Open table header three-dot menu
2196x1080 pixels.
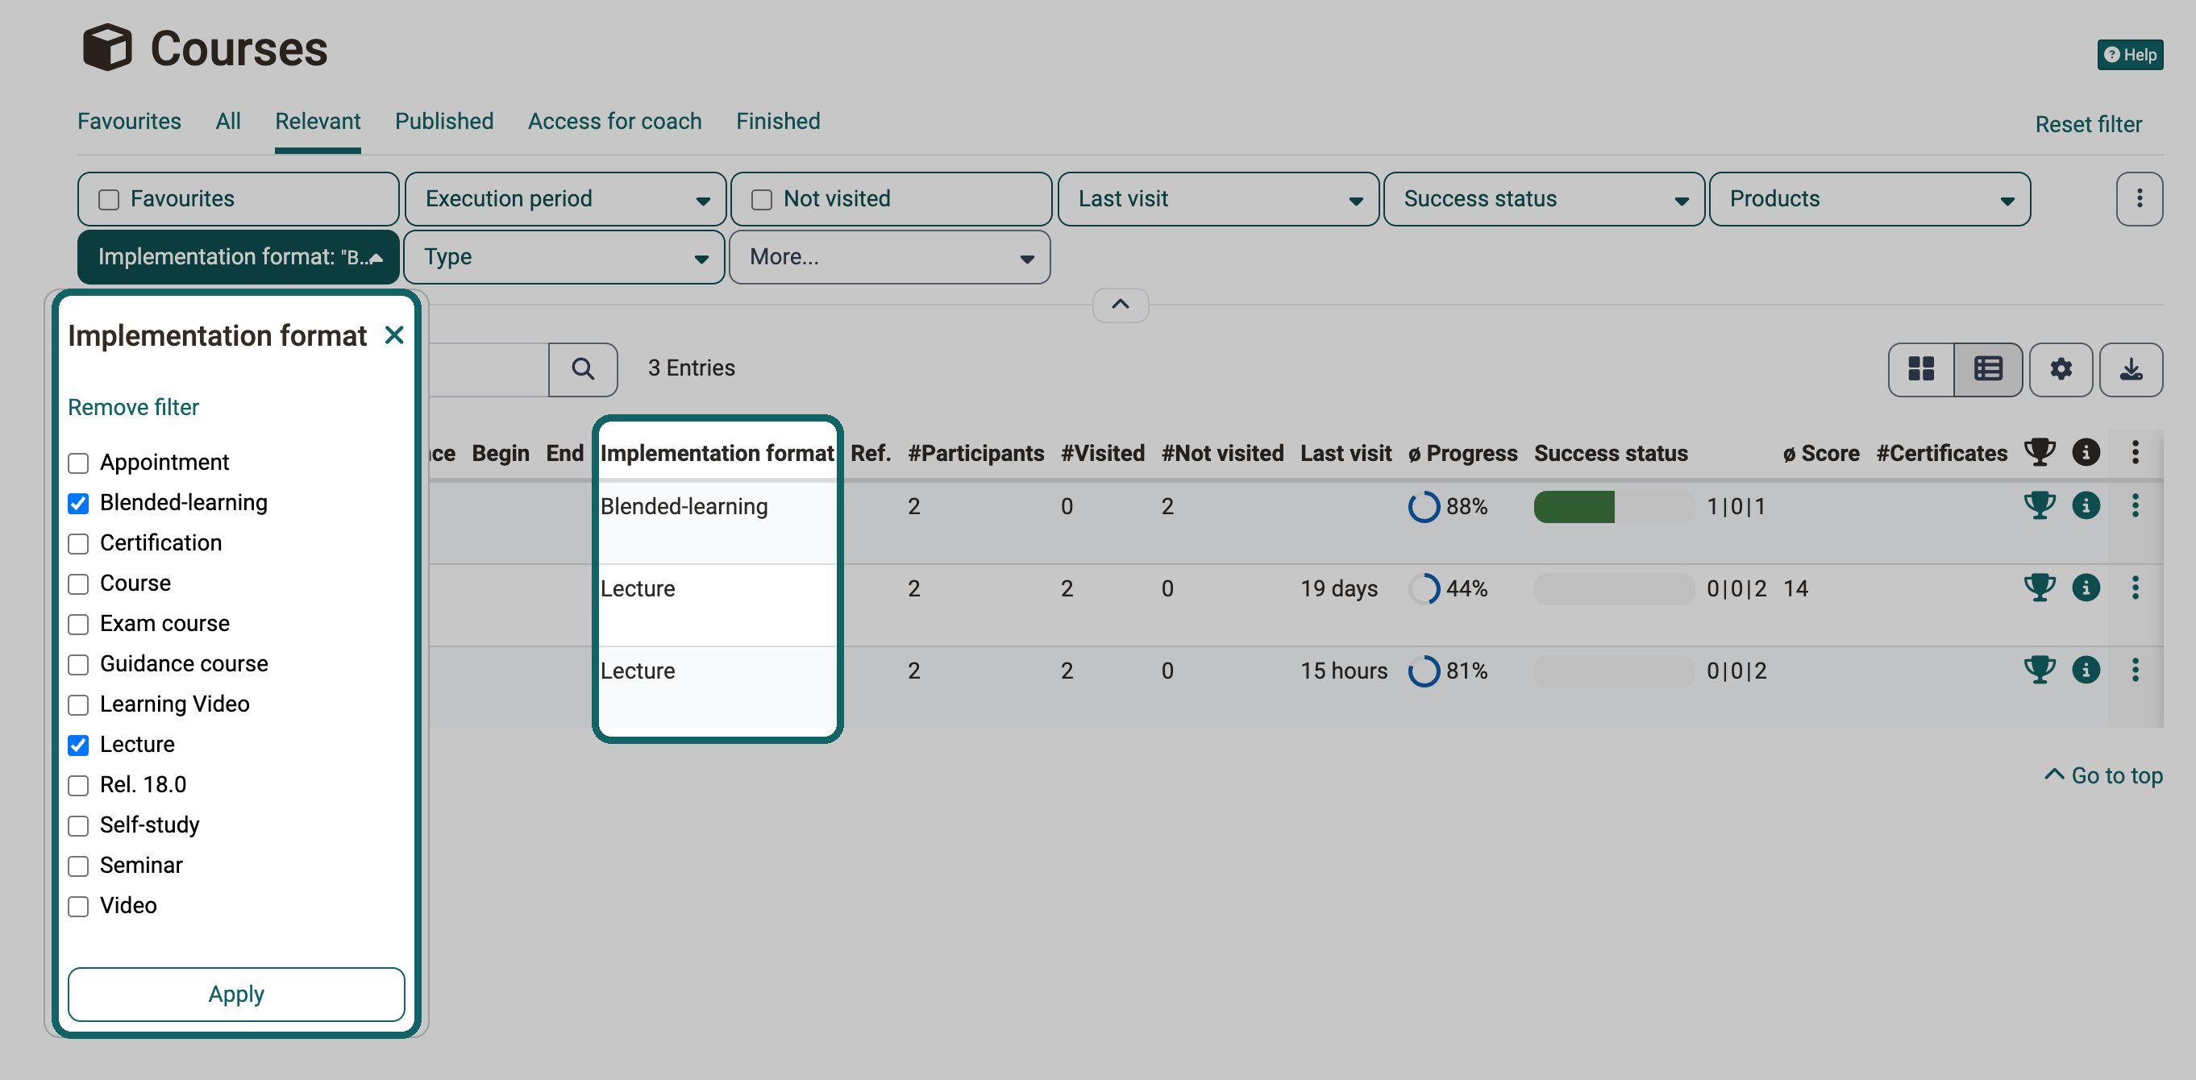(2135, 452)
